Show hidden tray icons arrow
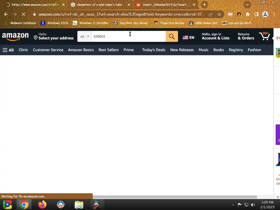The height and width of the screenshot is (210, 280). (x=233, y=205)
